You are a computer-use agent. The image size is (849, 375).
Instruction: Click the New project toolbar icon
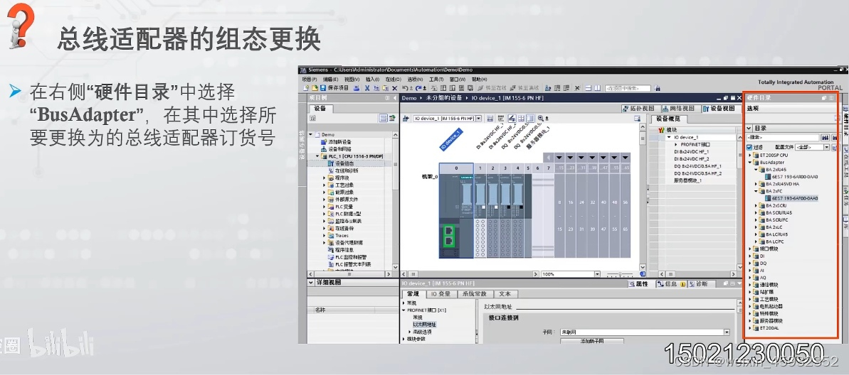click(306, 88)
